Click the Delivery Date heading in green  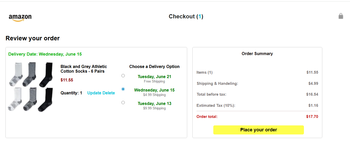point(45,54)
